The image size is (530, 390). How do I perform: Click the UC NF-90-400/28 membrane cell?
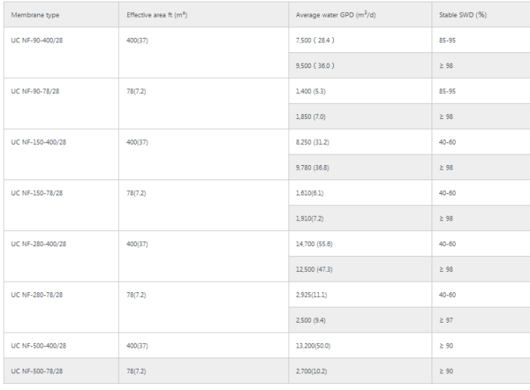coord(39,40)
